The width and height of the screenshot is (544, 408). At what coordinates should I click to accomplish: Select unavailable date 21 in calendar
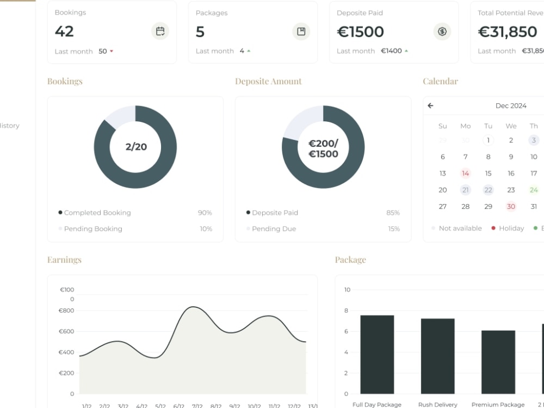[465, 190]
